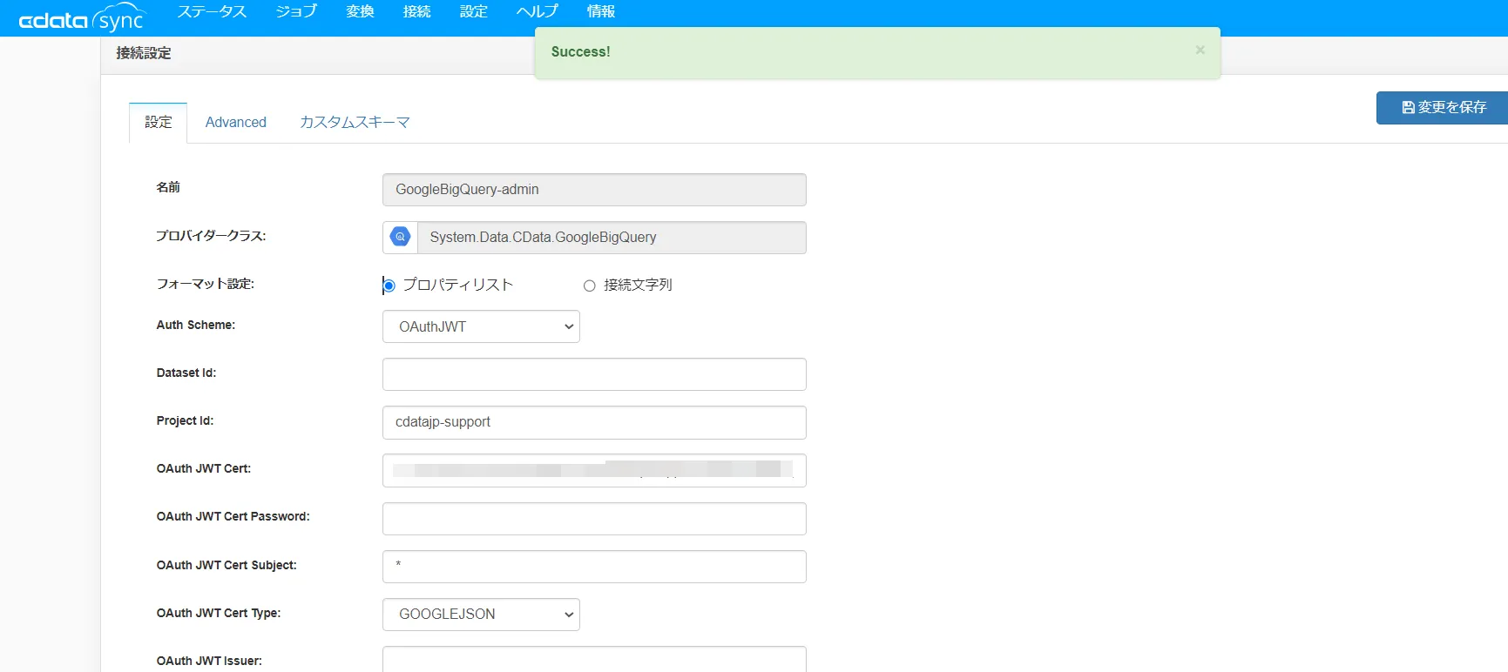Select the 接続文字列 radio button
This screenshot has height=672, width=1508.
590,286
